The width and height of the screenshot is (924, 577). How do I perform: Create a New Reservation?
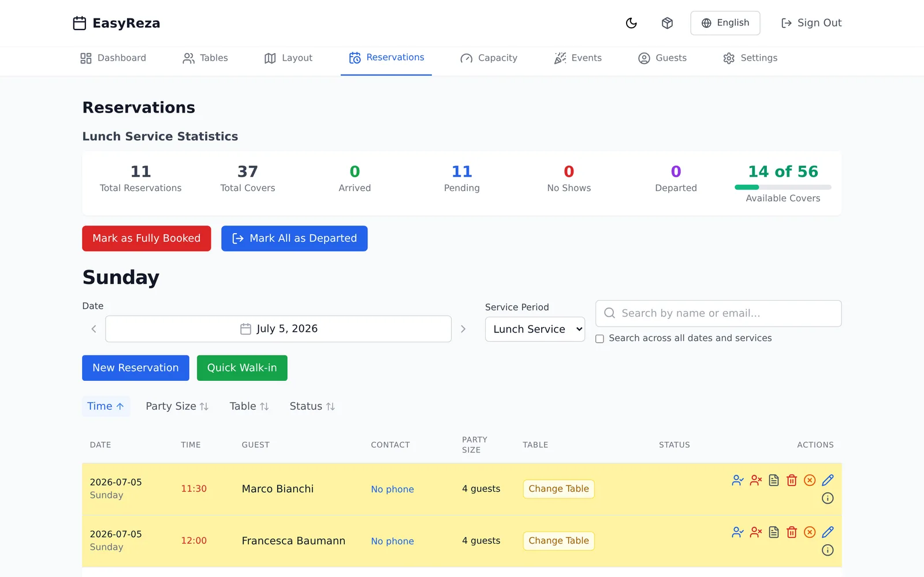click(136, 368)
